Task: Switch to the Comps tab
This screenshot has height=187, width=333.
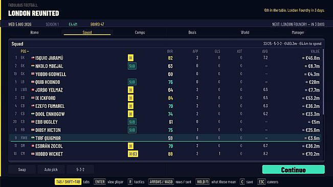Action: pos(140,32)
